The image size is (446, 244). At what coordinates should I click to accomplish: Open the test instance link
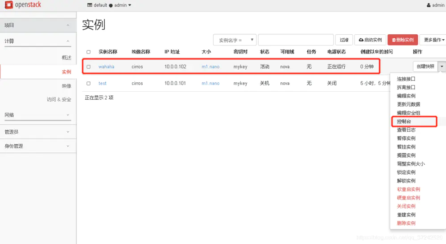(103, 84)
